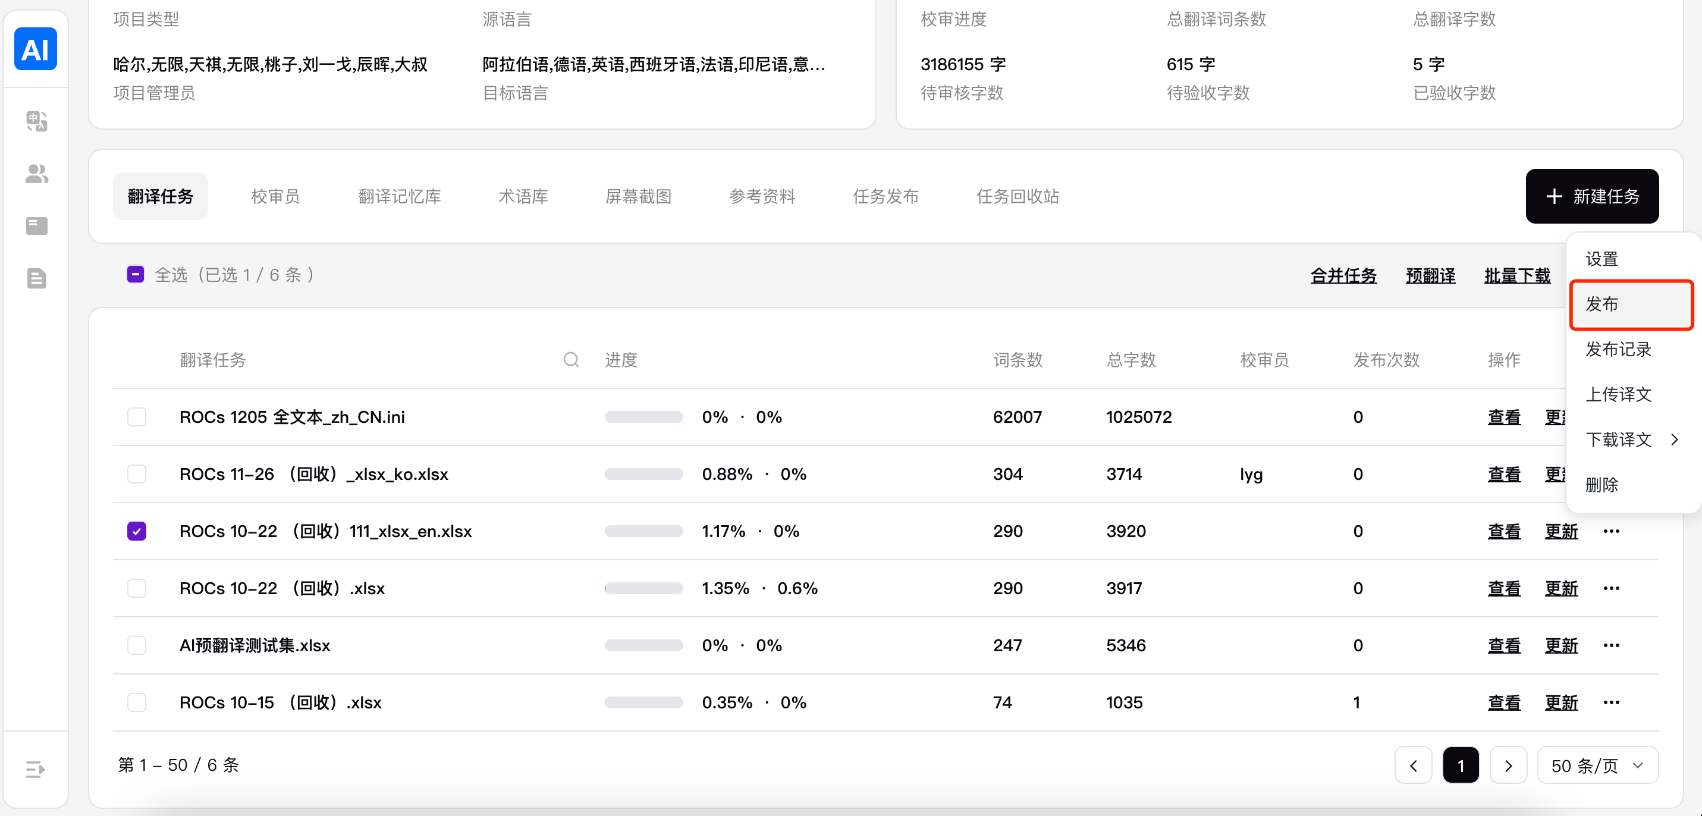1702x816 pixels.
Task: Open the team members sidebar icon
Action: (36, 174)
